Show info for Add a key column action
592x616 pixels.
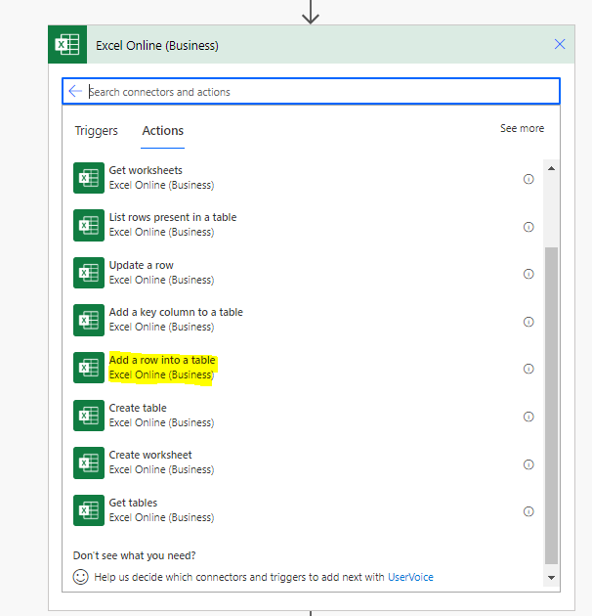point(529,322)
